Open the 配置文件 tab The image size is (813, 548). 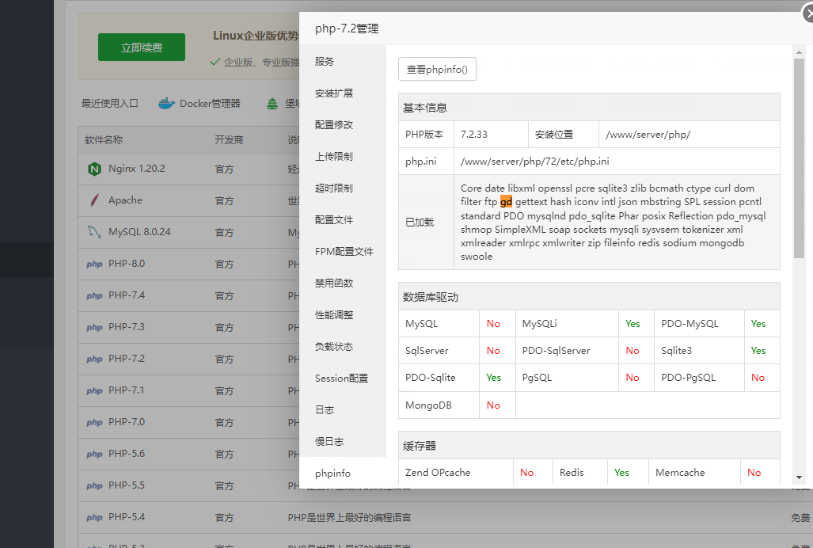coord(343,219)
